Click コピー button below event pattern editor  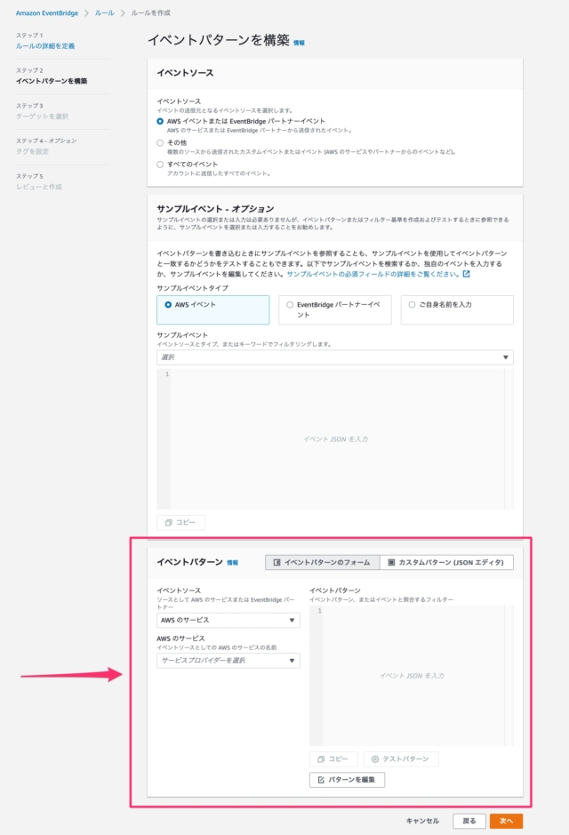(x=333, y=759)
